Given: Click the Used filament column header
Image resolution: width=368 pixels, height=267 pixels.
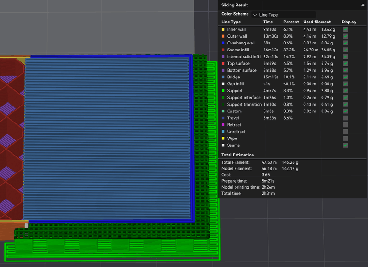Looking at the screenshot, I should pyautogui.click(x=317, y=22).
